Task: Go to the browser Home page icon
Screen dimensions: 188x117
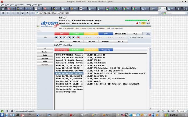Action: pyautogui.click(x=27, y=13)
